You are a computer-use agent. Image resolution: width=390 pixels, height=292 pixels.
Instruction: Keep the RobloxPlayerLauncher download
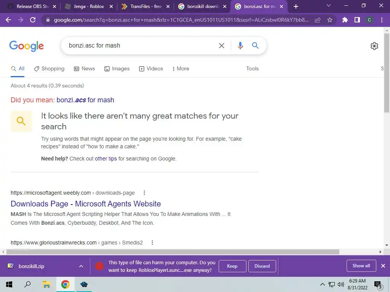coord(232,266)
